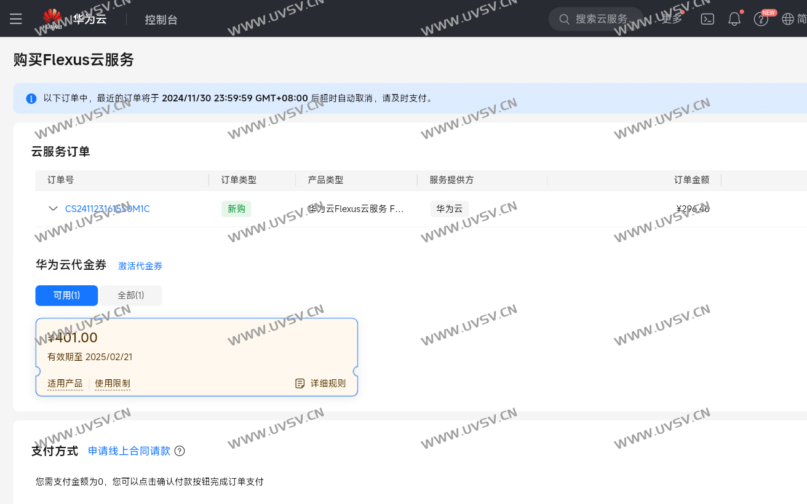Viewport: 807px width, 504px height.
Task: Open the hamburger navigation menu
Action: (16, 19)
